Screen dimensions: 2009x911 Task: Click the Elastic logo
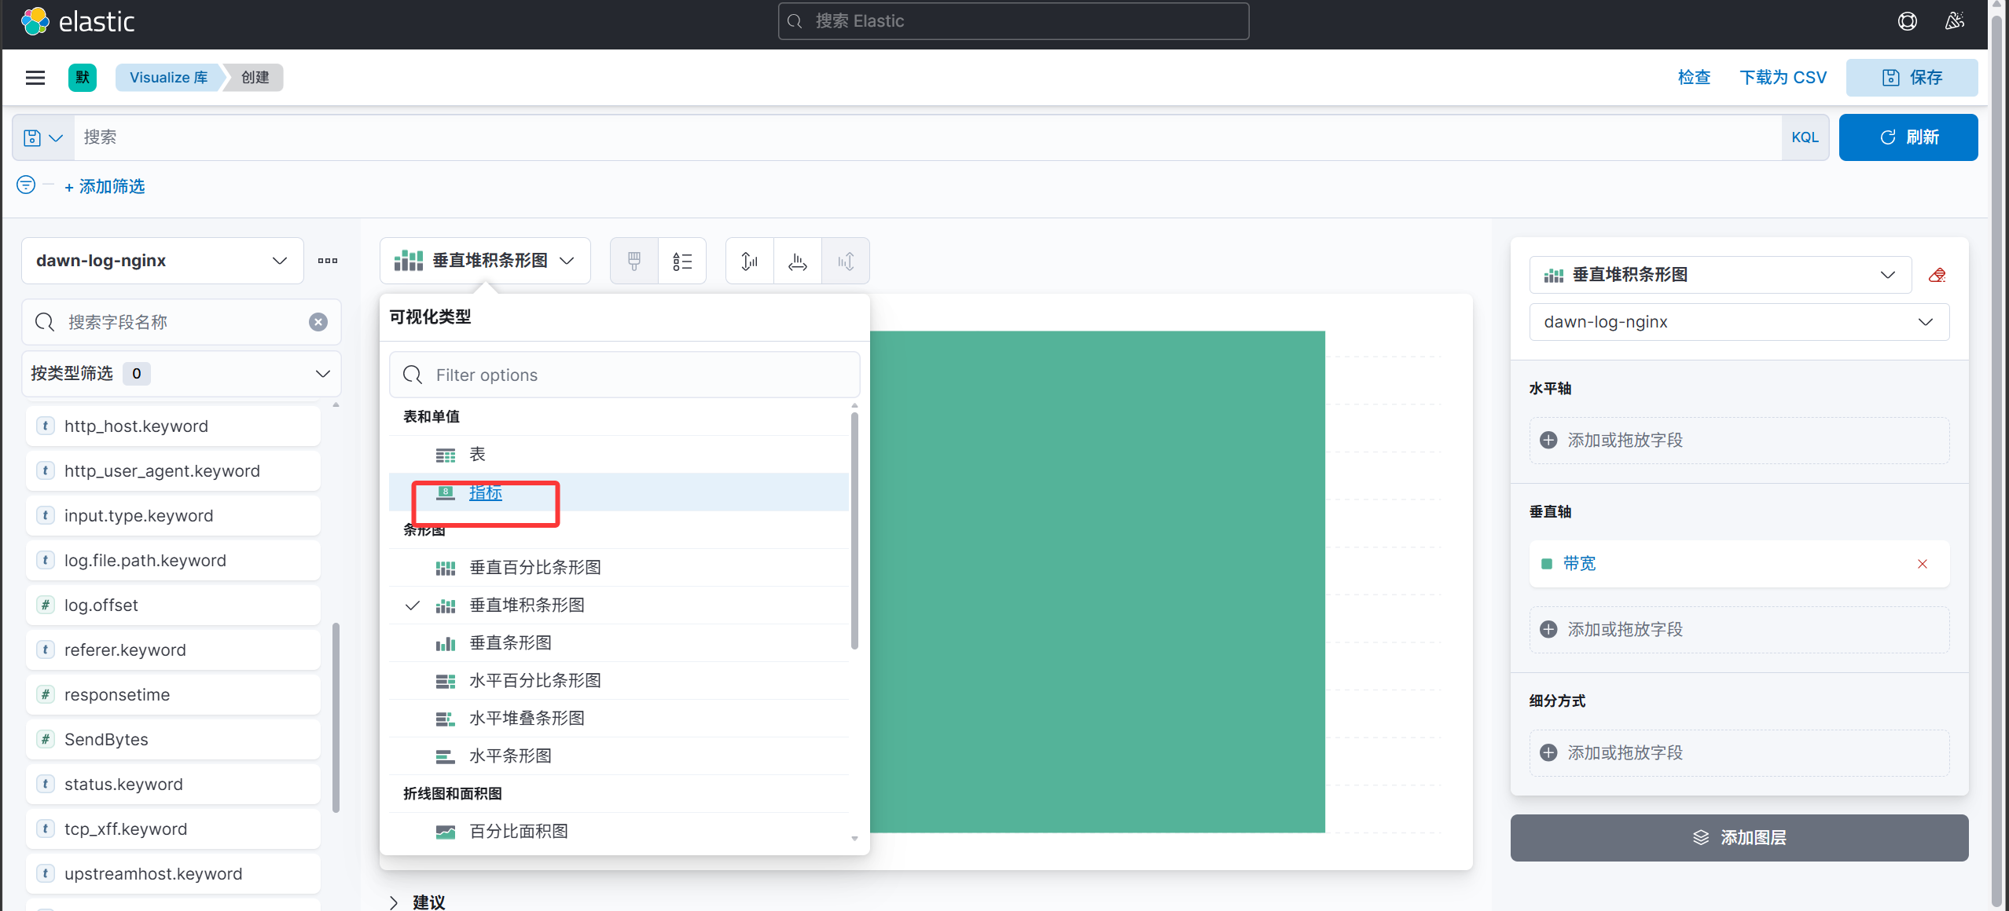pos(78,21)
